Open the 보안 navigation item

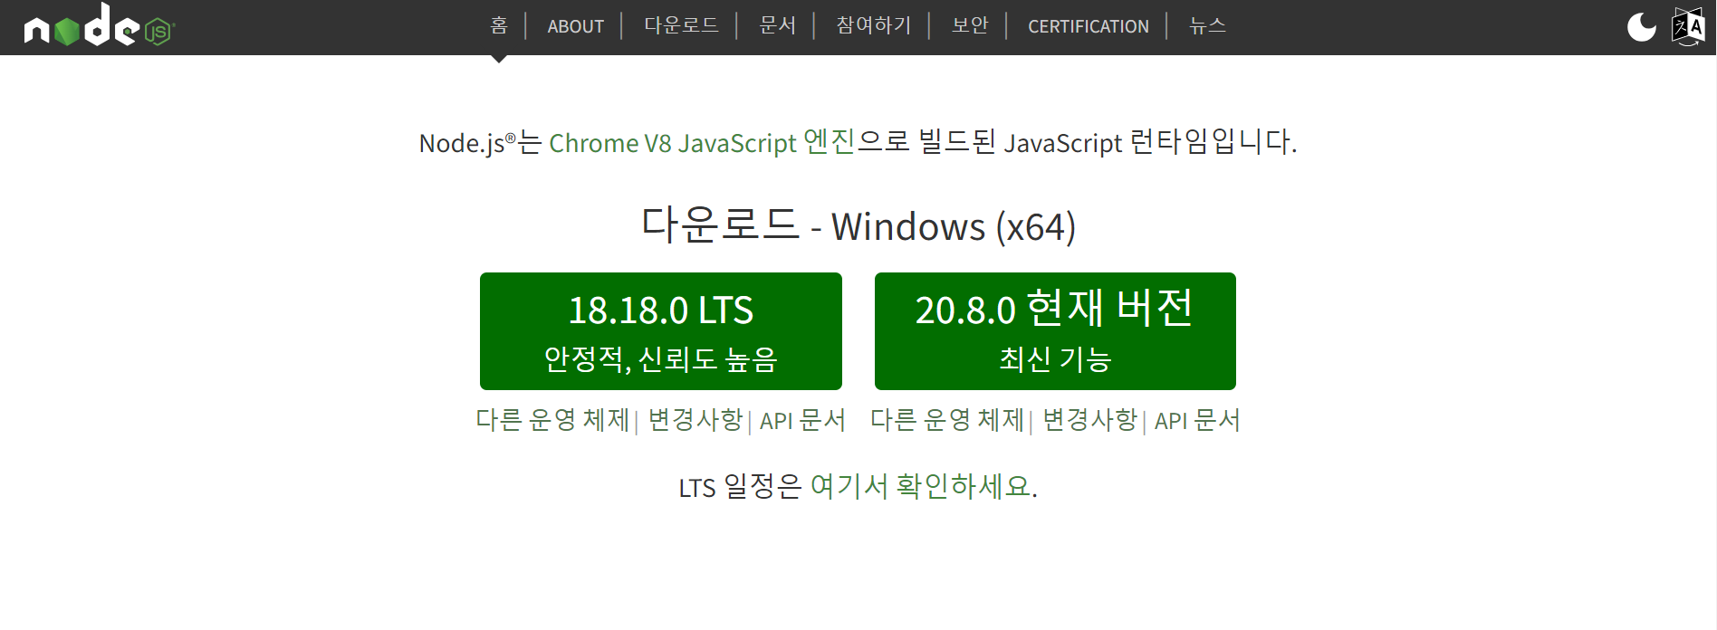[x=970, y=25]
